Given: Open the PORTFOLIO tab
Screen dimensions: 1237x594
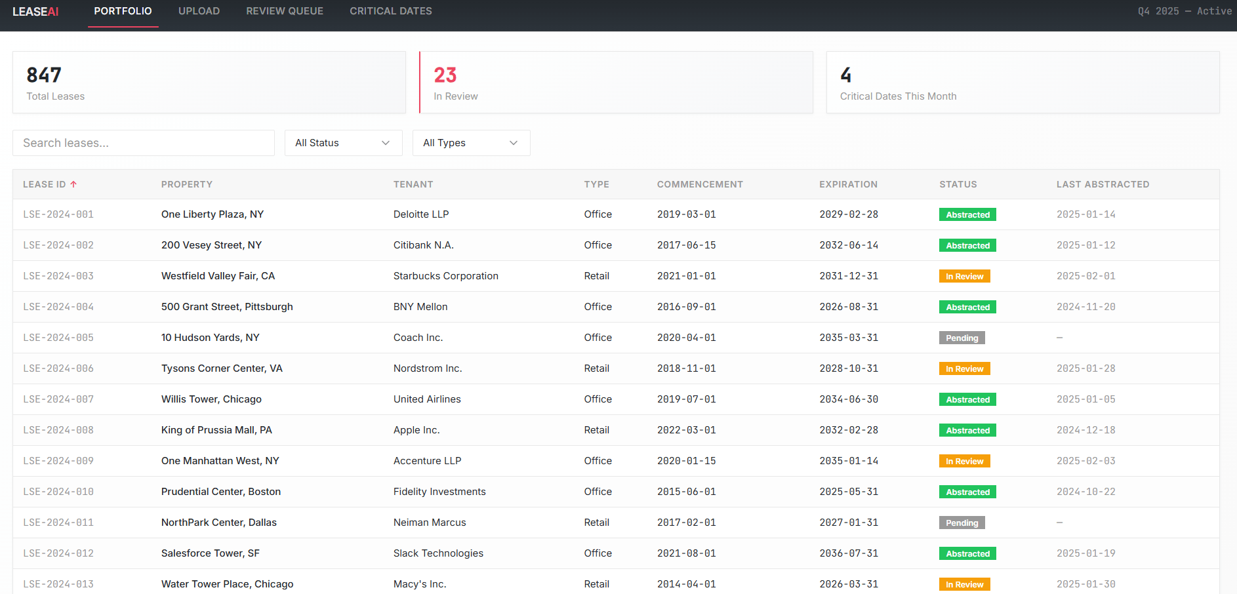Looking at the screenshot, I should tap(123, 11).
